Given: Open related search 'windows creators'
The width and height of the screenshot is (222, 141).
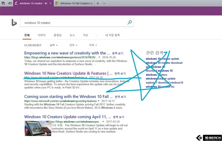Looking at the screenshot, I should 156,75.
